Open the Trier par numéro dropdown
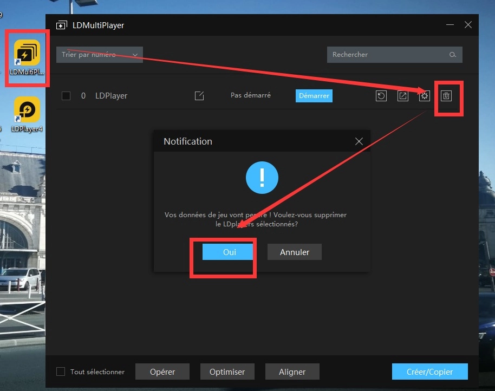The width and height of the screenshot is (495, 391). (100, 55)
